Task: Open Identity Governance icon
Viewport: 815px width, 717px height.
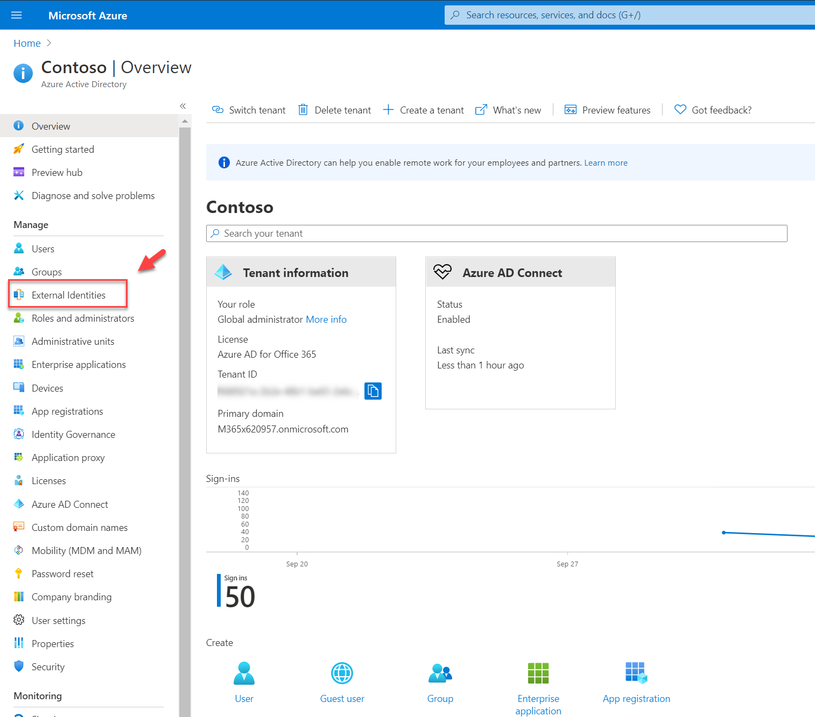Action: [19, 434]
